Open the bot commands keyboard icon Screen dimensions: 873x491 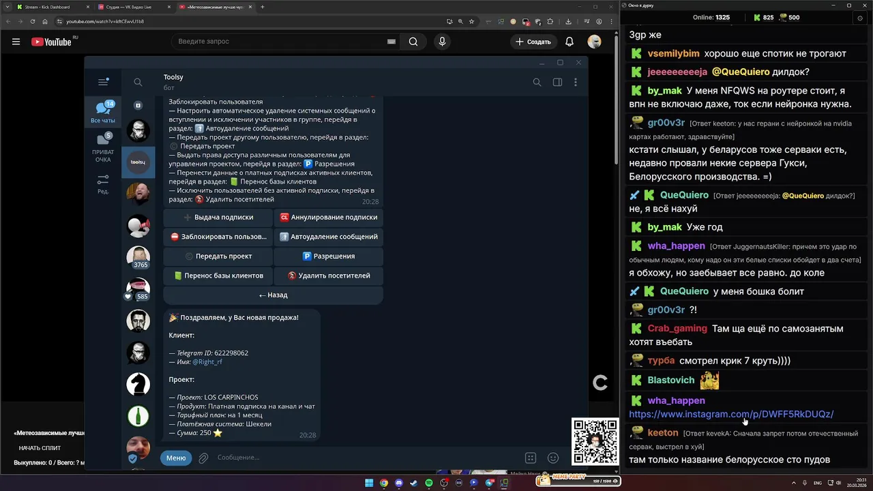click(x=531, y=458)
